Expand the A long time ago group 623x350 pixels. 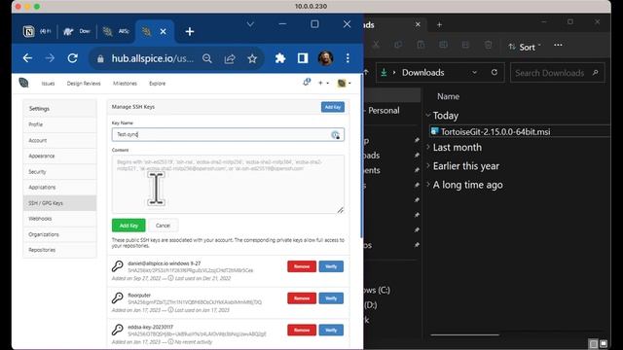(x=428, y=185)
